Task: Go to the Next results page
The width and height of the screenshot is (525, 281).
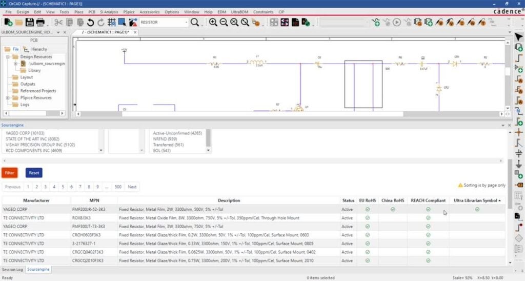Action: click(x=132, y=187)
